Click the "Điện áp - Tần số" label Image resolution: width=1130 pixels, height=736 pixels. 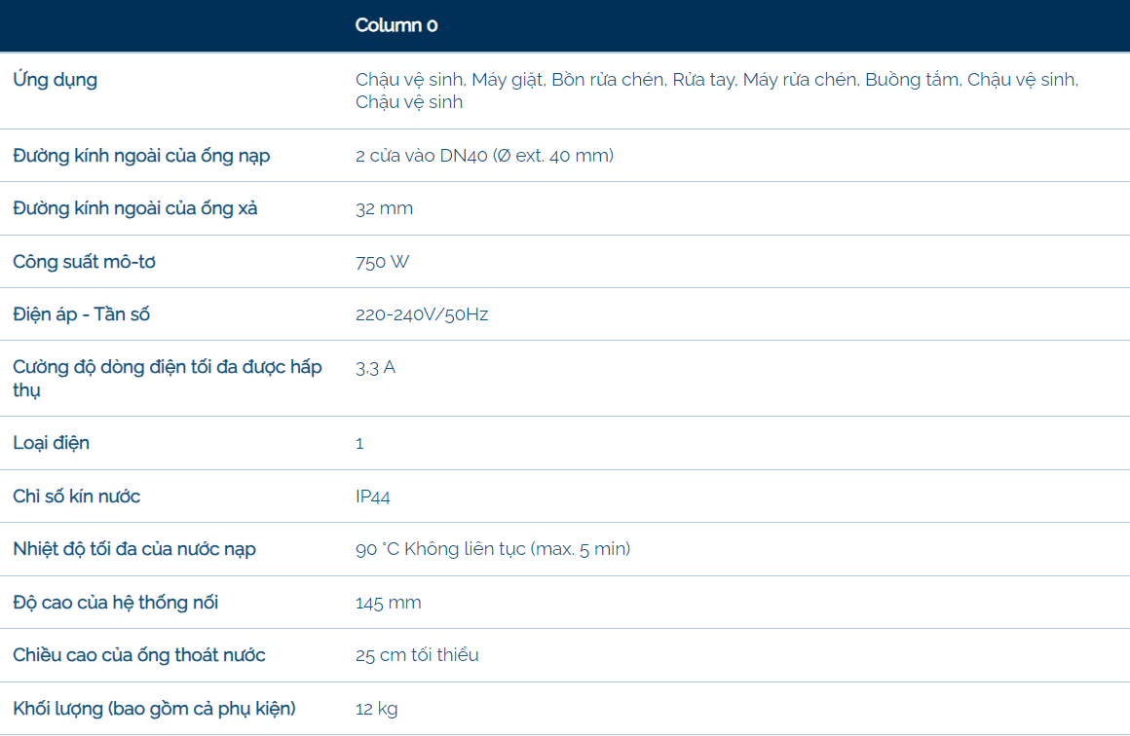tap(82, 314)
